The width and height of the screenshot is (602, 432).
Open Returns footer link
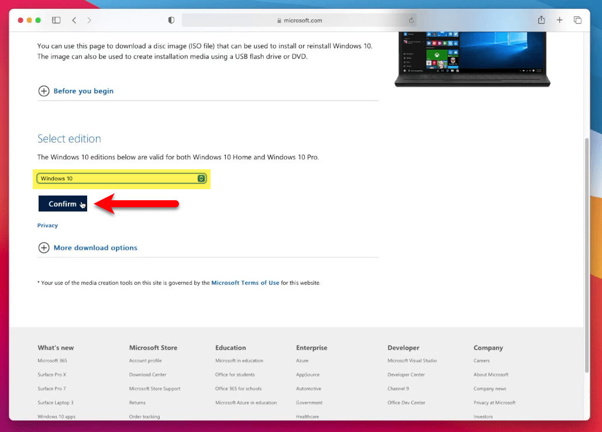[137, 403]
